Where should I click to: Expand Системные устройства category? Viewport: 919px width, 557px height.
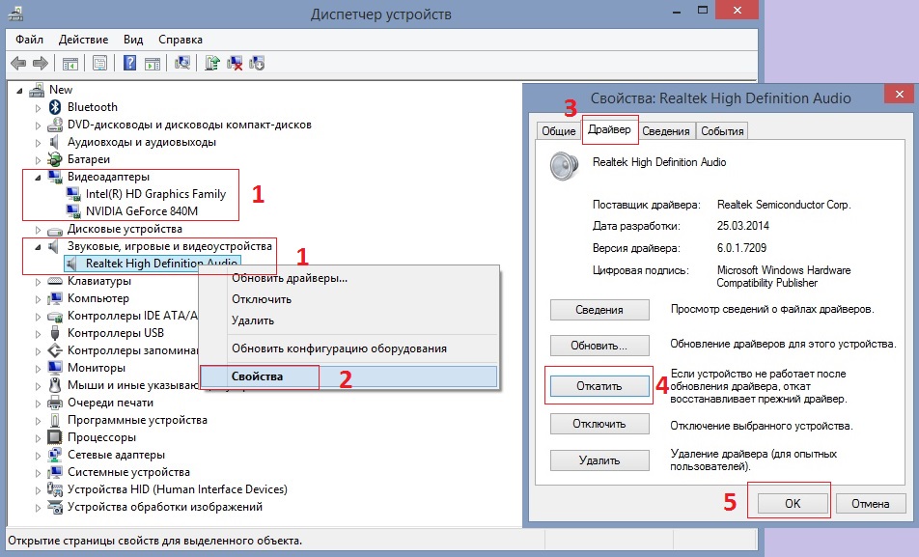pyautogui.click(x=38, y=473)
